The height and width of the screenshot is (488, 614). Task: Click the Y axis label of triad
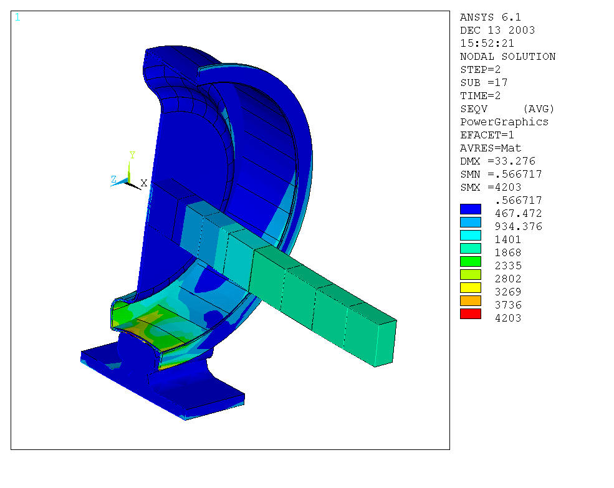[132, 155]
